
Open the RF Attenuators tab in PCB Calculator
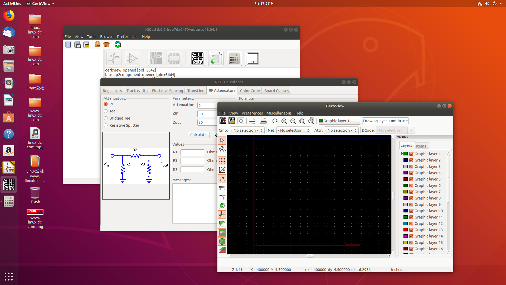(x=221, y=91)
